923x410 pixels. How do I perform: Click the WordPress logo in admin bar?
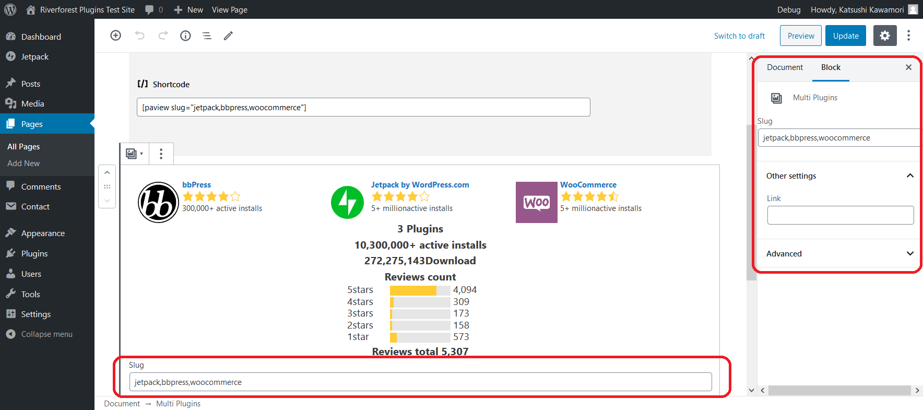pos(10,9)
